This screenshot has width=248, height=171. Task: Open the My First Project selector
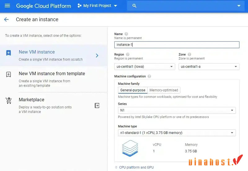(x=97, y=6)
